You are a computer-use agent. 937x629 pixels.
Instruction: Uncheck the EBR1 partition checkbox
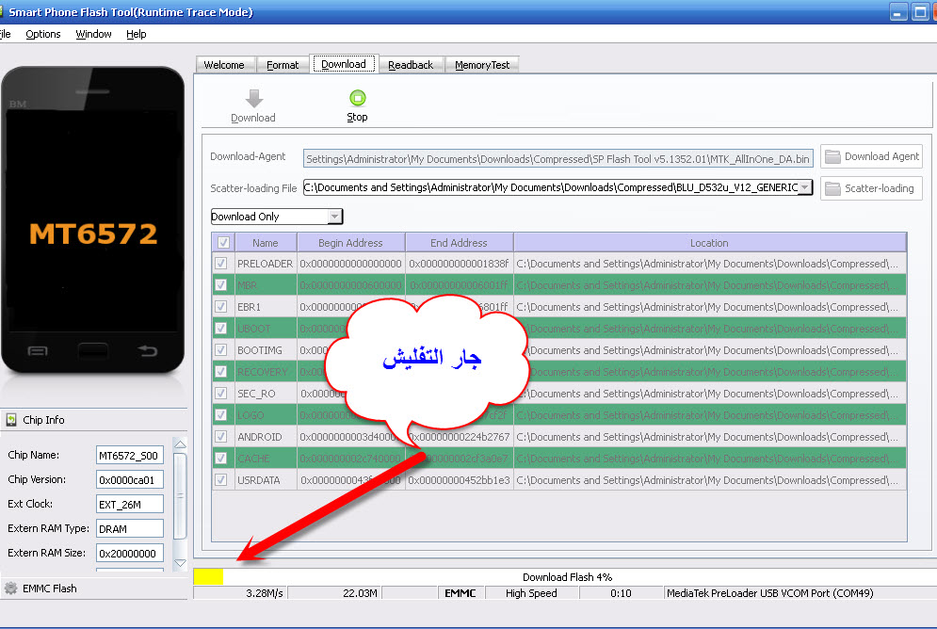(221, 306)
